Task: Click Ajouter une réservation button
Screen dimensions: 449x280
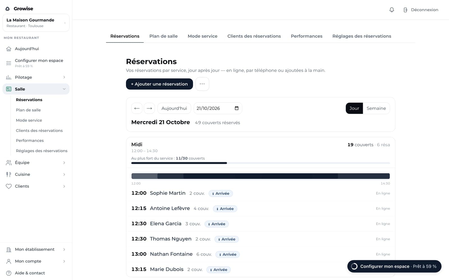Action: [x=159, y=84]
